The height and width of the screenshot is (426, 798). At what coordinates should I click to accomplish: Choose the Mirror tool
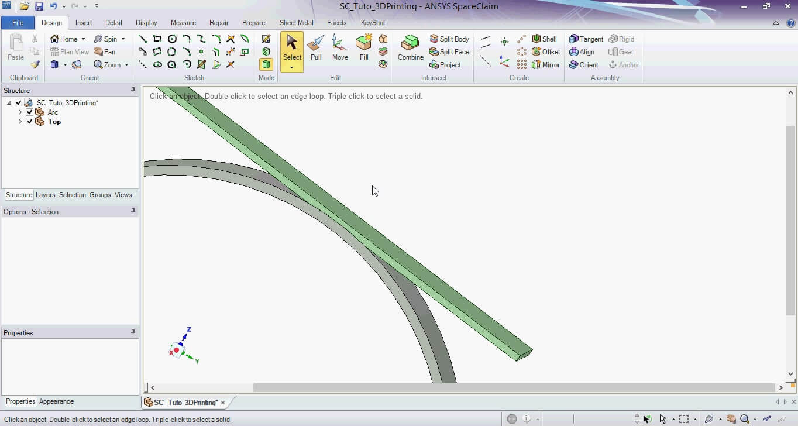click(x=545, y=65)
